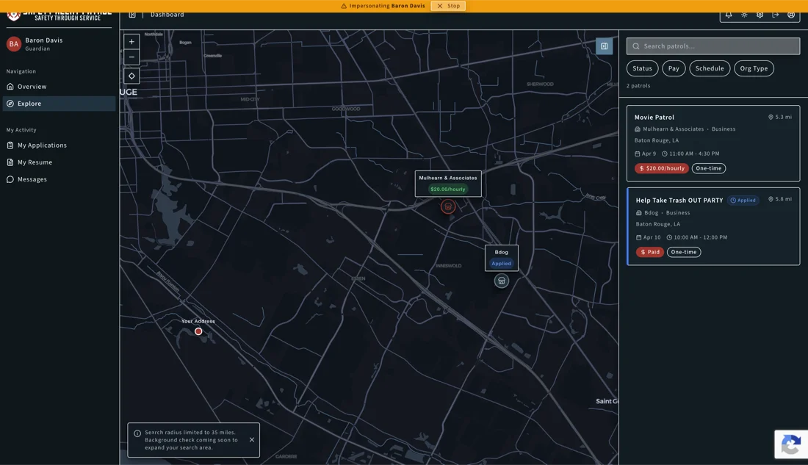Select the Bdog map popup
The height and width of the screenshot is (465, 808).
(x=502, y=258)
